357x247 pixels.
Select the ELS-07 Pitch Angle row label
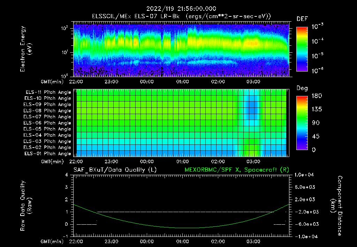tap(47, 117)
